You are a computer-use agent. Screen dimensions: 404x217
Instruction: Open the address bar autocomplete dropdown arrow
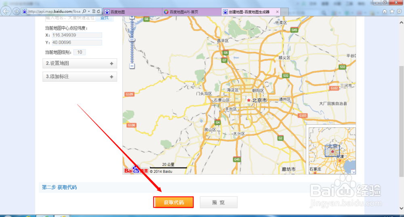[89, 11]
